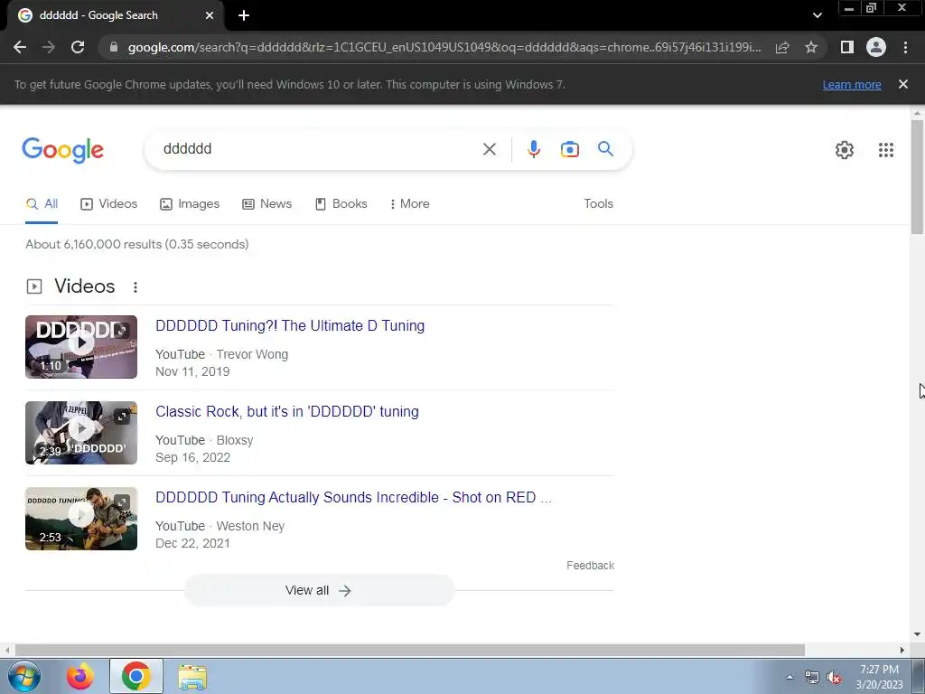The image size is (925, 694).
Task: Open DDDDDD Tuning Actually Sounds Incredible link
Action: 353,498
